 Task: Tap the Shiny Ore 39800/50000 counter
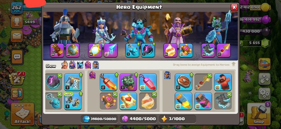(99, 119)
